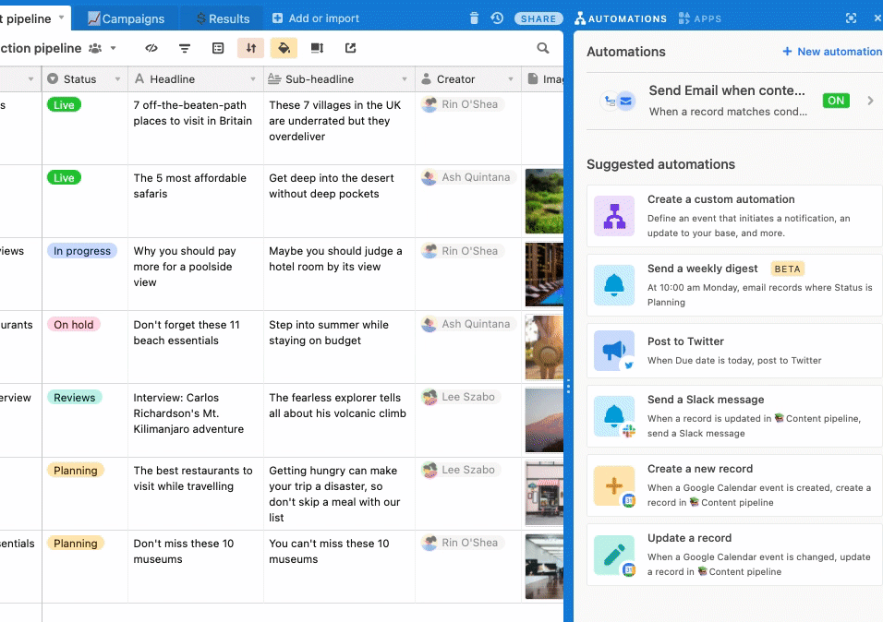Open the poolside view image thumbnail
883x622 pixels.
544,274
